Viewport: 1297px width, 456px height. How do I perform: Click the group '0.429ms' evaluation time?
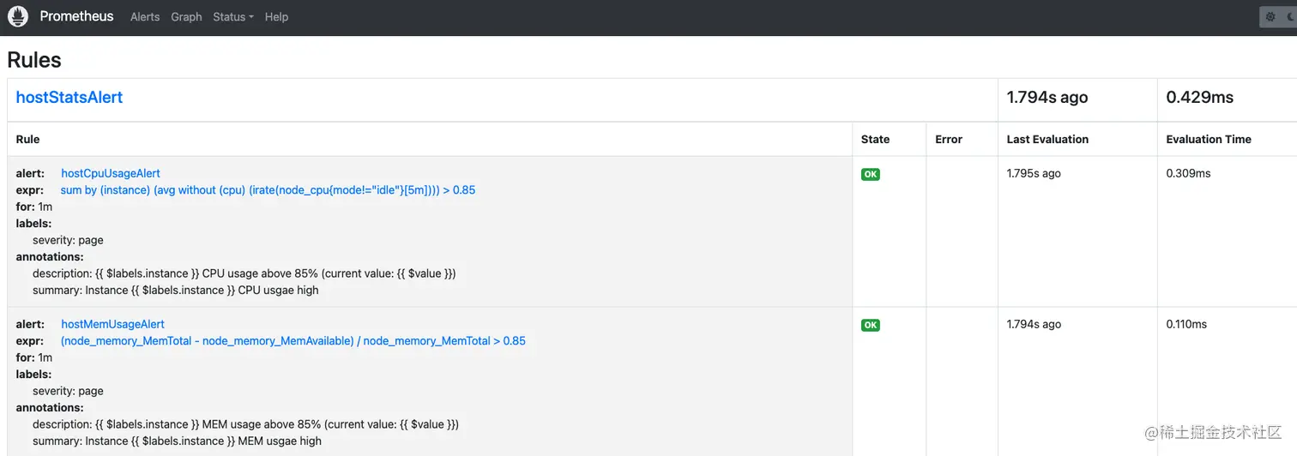point(1200,98)
